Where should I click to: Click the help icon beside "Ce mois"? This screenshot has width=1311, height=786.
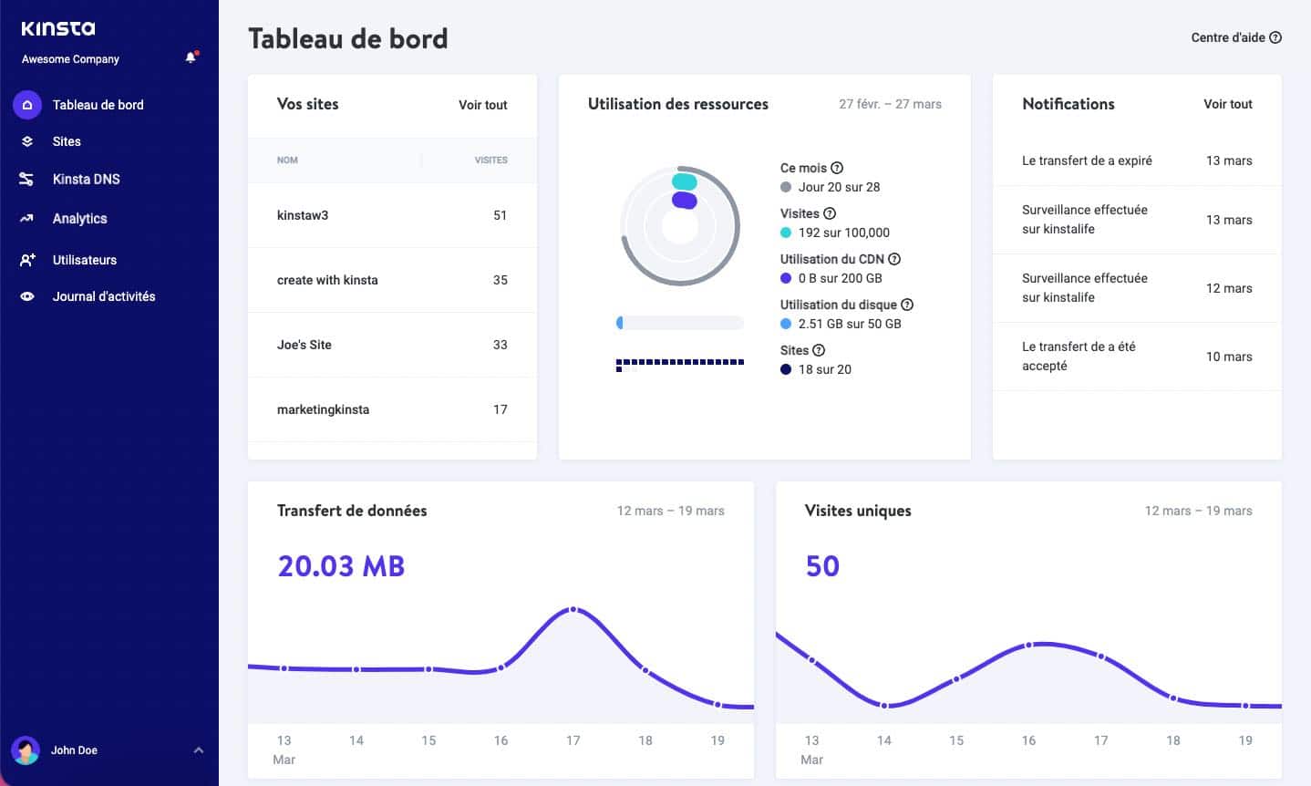[x=837, y=168]
